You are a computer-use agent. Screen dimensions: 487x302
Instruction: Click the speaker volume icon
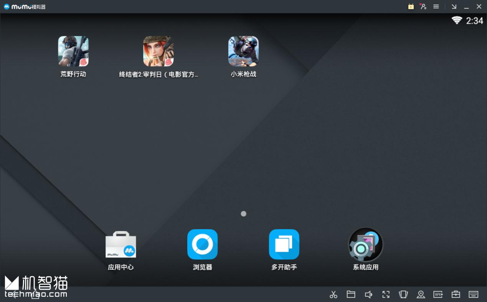368,294
